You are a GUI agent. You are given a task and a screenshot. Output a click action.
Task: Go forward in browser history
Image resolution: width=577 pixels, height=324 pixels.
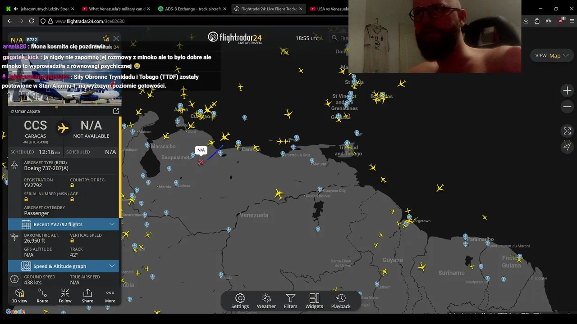(20, 21)
